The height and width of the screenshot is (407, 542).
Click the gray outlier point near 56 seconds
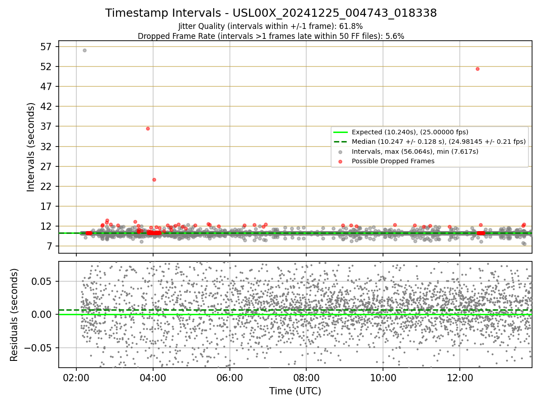(x=84, y=50)
